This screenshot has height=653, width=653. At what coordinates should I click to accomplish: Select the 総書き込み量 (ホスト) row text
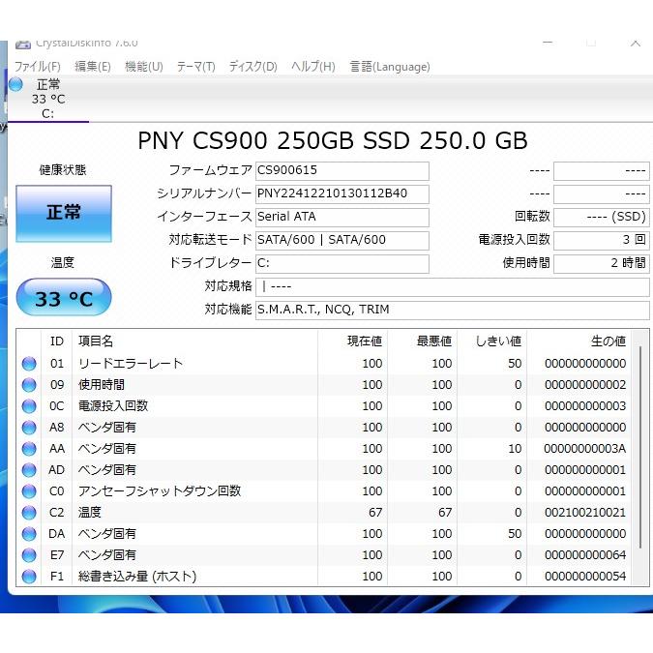pyautogui.click(x=137, y=577)
